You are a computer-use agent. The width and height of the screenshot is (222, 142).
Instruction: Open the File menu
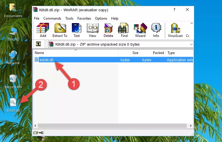37,18
